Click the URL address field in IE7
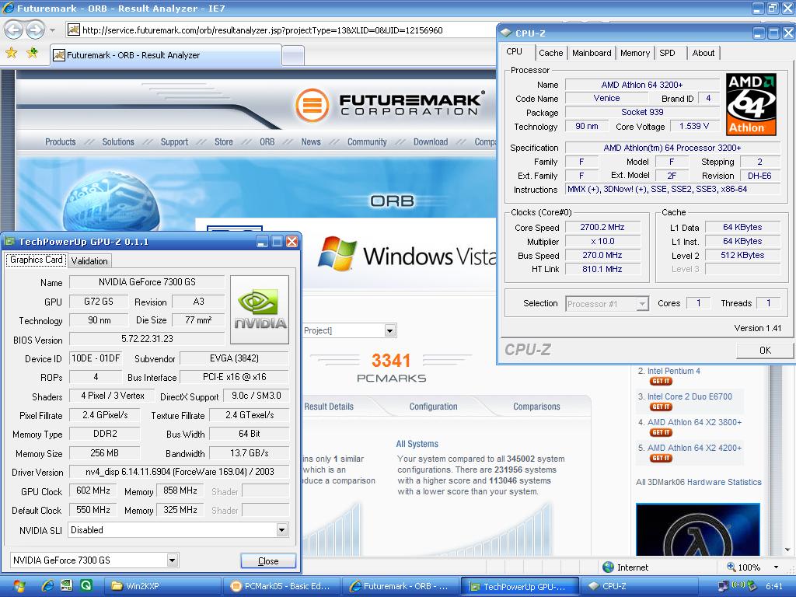 pyautogui.click(x=279, y=30)
